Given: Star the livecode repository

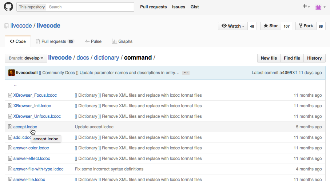Looking at the screenshot, I should click(271, 26).
